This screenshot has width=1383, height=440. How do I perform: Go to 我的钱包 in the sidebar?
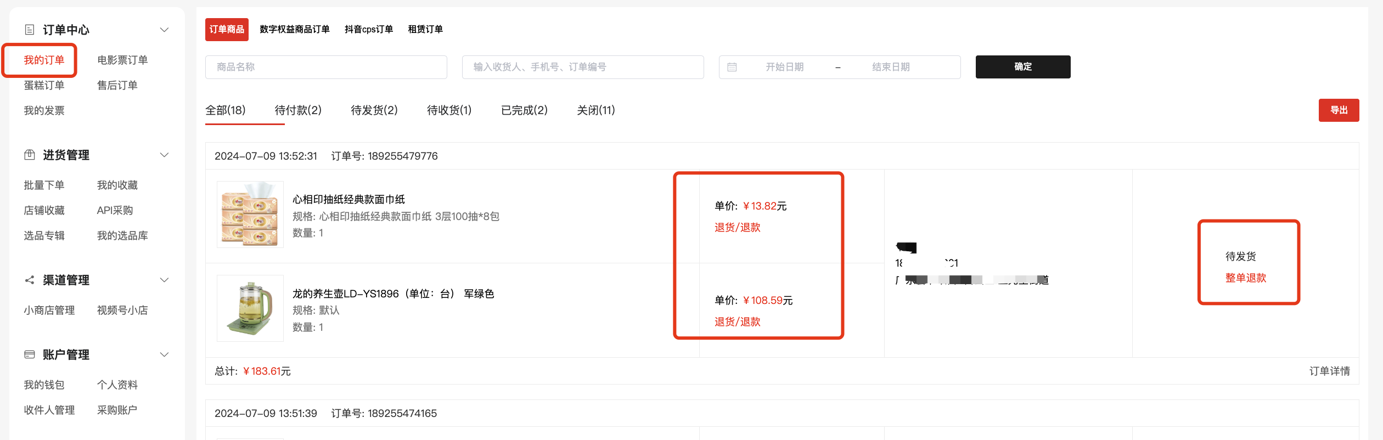(x=44, y=385)
